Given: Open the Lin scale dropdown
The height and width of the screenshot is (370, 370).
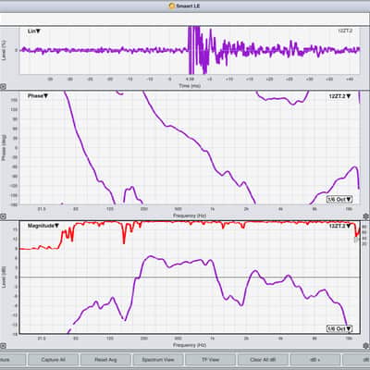Looking at the screenshot, I should point(34,31).
